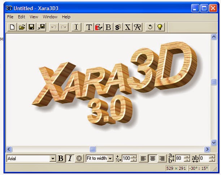This screenshot has height=175, width=221.
Task: Click the character spacing field showing 0
Action: point(204,158)
